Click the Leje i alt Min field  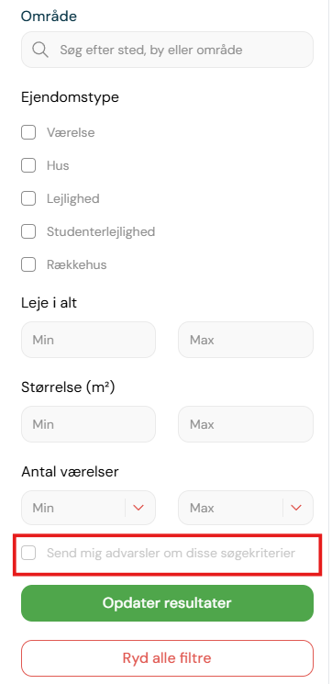[x=88, y=340]
